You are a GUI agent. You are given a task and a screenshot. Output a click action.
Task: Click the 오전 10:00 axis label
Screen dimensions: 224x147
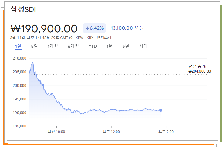(x=56, y=132)
